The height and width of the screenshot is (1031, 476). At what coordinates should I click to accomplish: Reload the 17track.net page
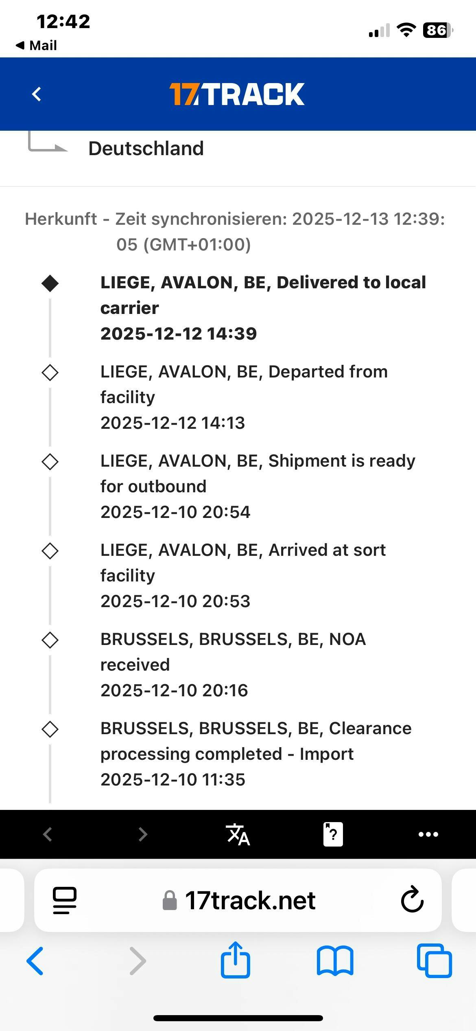click(412, 899)
